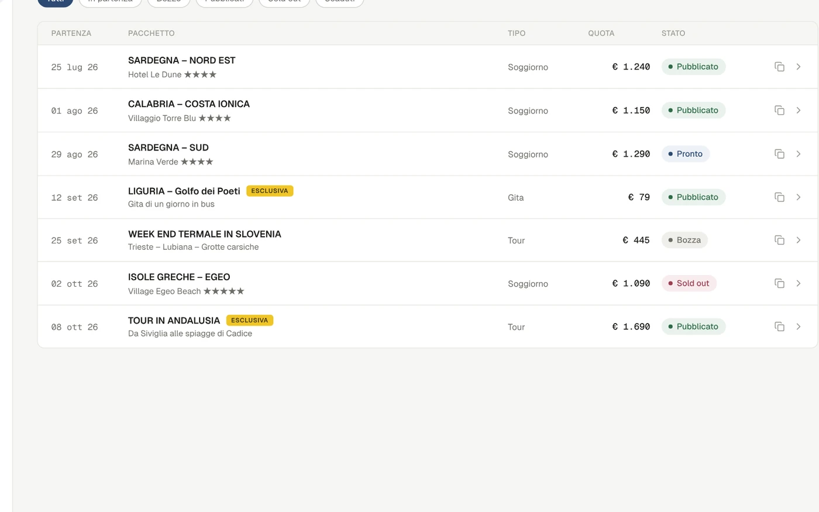
Task: Duplicate the WEEK END TERMALE IN SLOVENIA package
Action: click(779, 240)
